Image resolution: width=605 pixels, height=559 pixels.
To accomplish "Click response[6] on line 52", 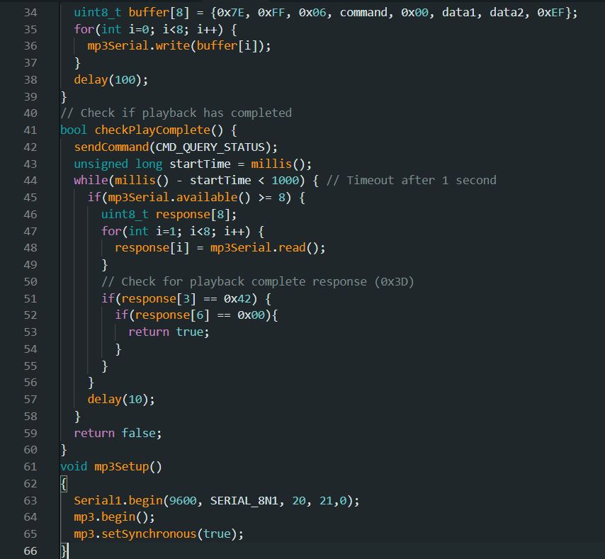I will 172,315.
